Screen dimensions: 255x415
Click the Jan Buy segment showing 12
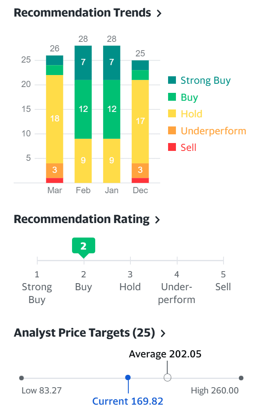[111, 109]
